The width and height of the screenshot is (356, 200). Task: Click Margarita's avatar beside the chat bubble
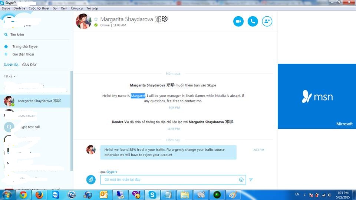click(x=91, y=150)
